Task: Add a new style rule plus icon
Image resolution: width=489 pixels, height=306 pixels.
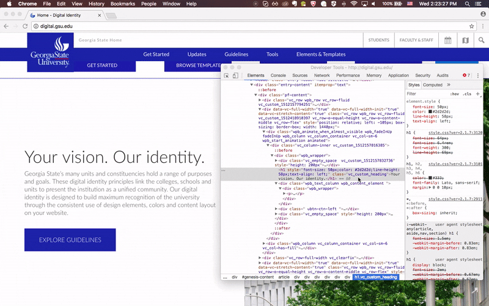Action: 477,94
